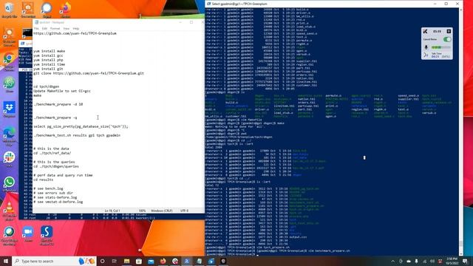Open the Windows Start menu

click(x=5, y=261)
